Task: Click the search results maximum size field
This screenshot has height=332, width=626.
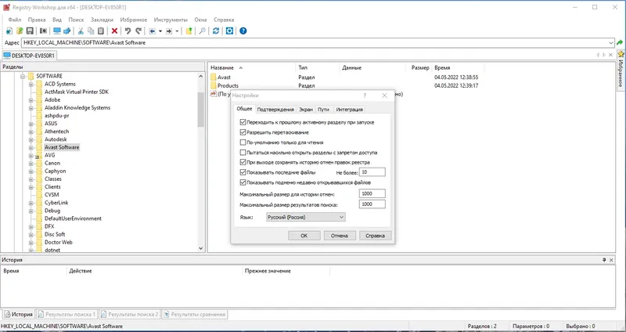Action: tap(372, 204)
